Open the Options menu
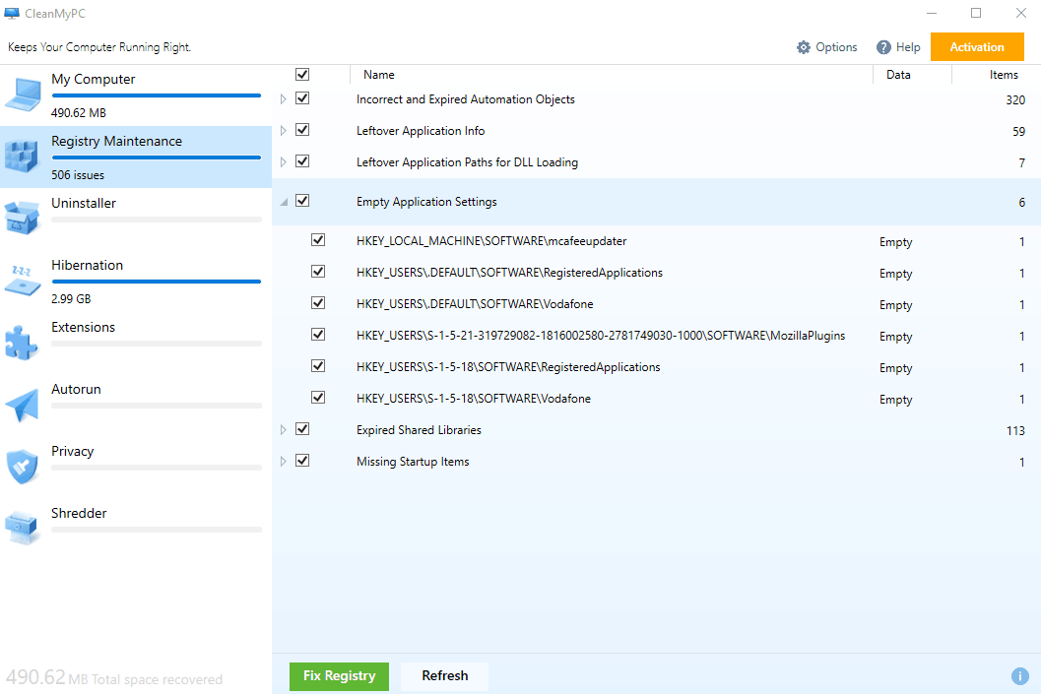The image size is (1041, 694). (x=827, y=46)
